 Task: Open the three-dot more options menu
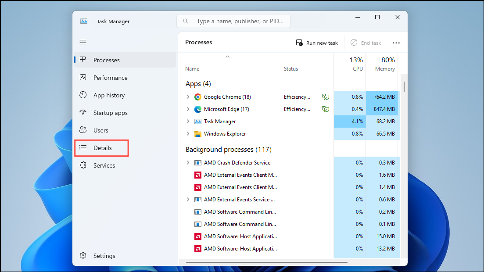[x=396, y=43]
